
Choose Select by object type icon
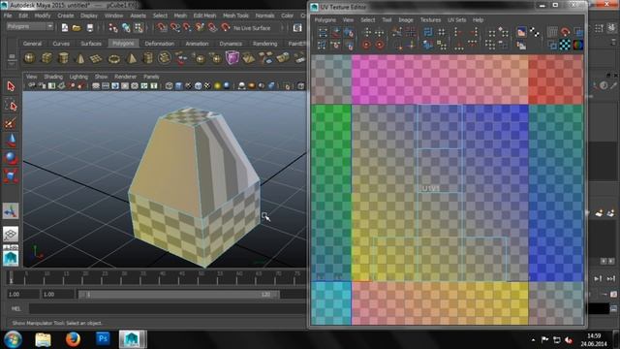click(x=126, y=27)
